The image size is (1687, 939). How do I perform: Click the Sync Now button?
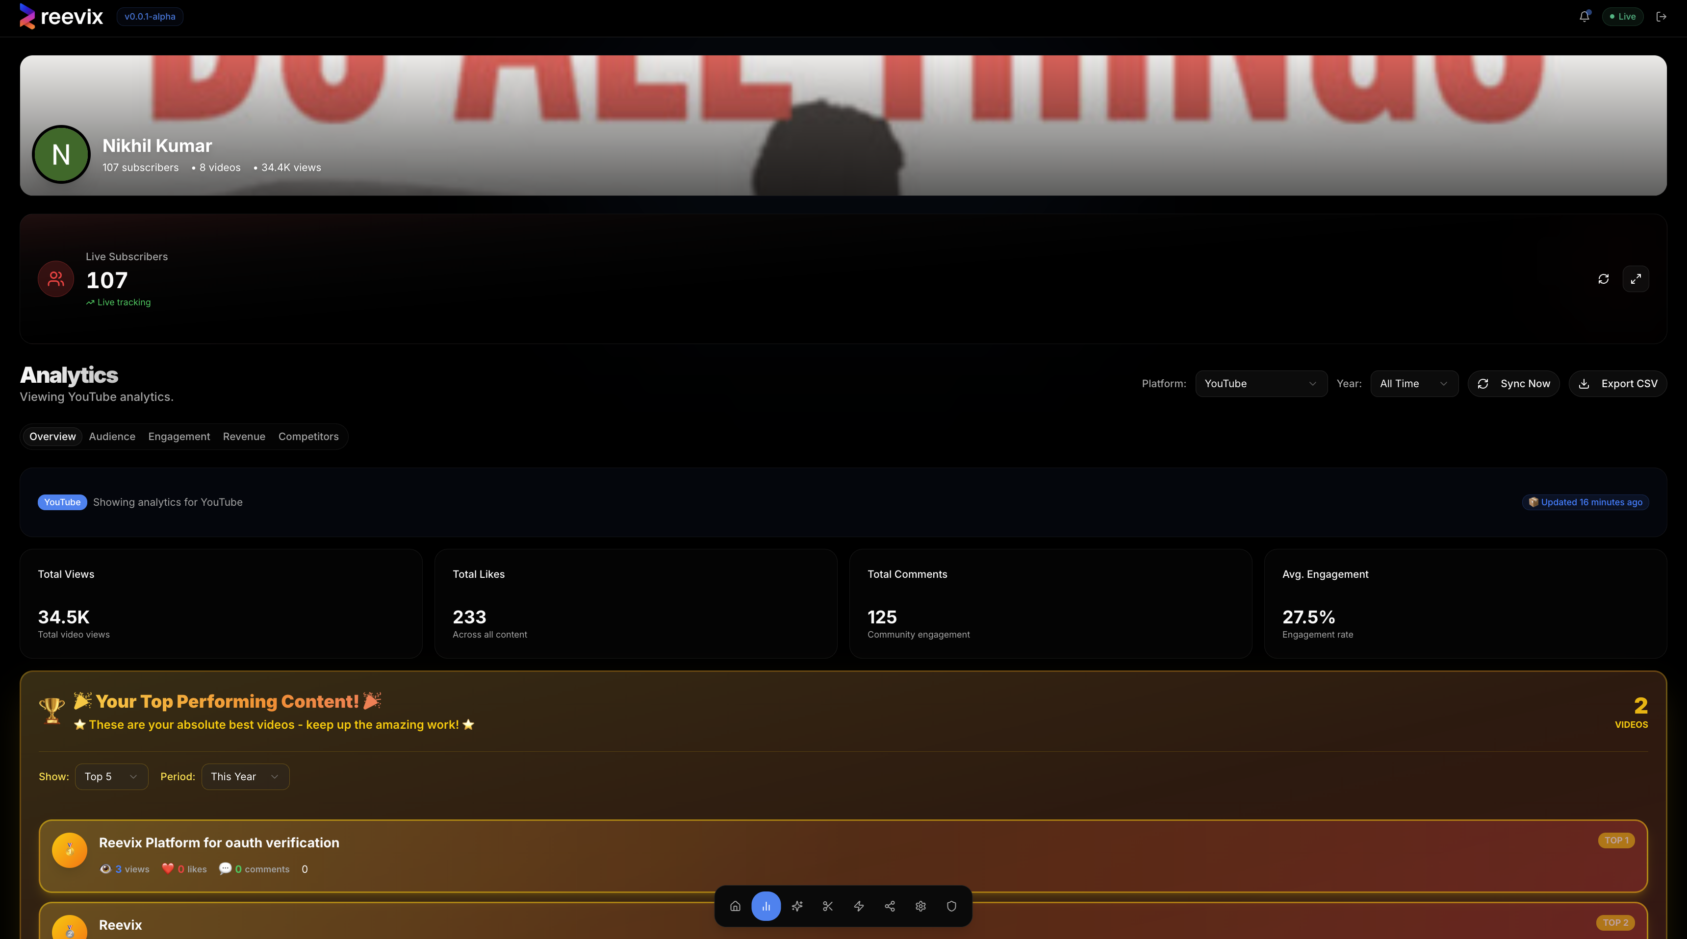[x=1513, y=383]
